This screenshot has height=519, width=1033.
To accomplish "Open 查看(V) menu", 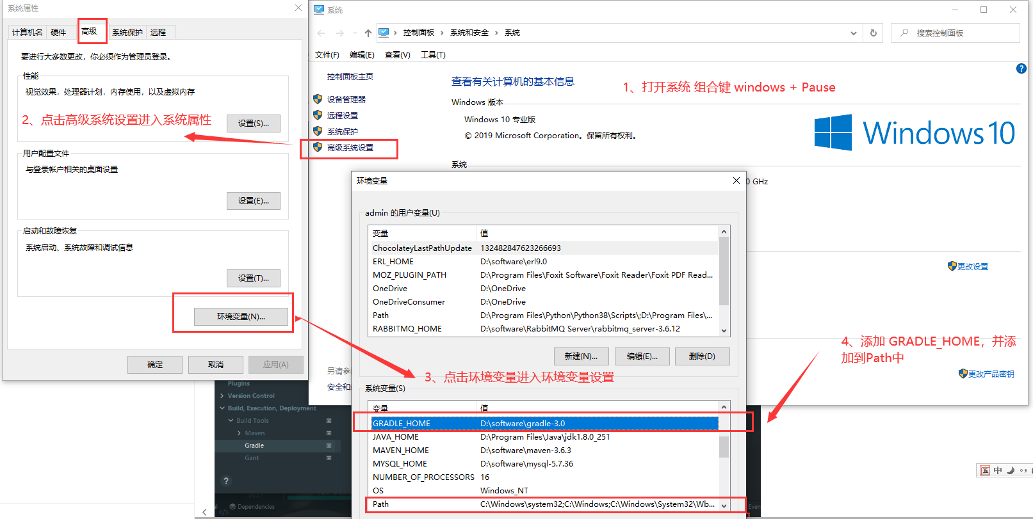I will [397, 55].
